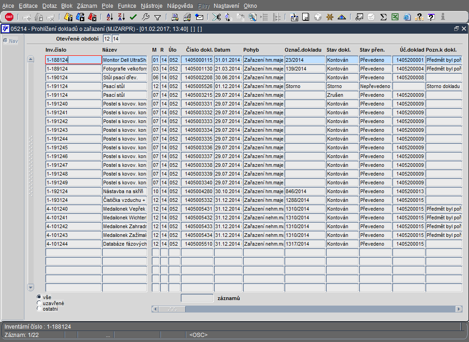This screenshot has width=469, height=342.
Task: Open the Dotaz menu
Action: [x=49, y=6]
